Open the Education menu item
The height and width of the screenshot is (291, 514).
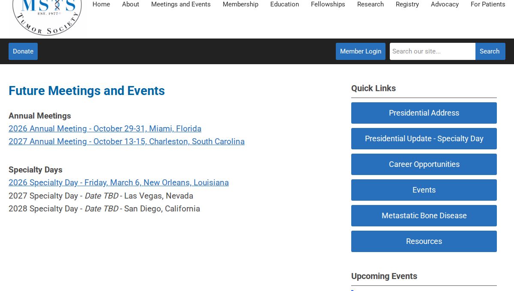coord(284,4)
